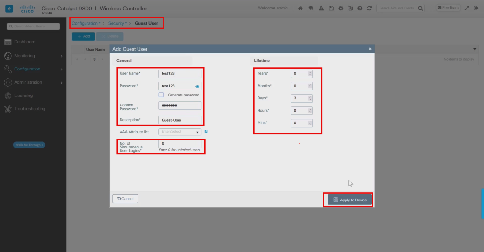Show password with the eye icon
This screenshot has width=484, height=252.
tap(197, 86)
